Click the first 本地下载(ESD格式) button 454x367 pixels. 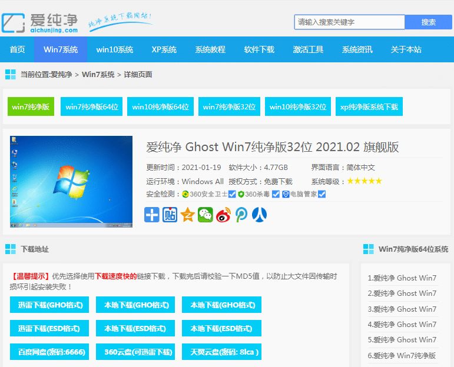tap(135, 328)
